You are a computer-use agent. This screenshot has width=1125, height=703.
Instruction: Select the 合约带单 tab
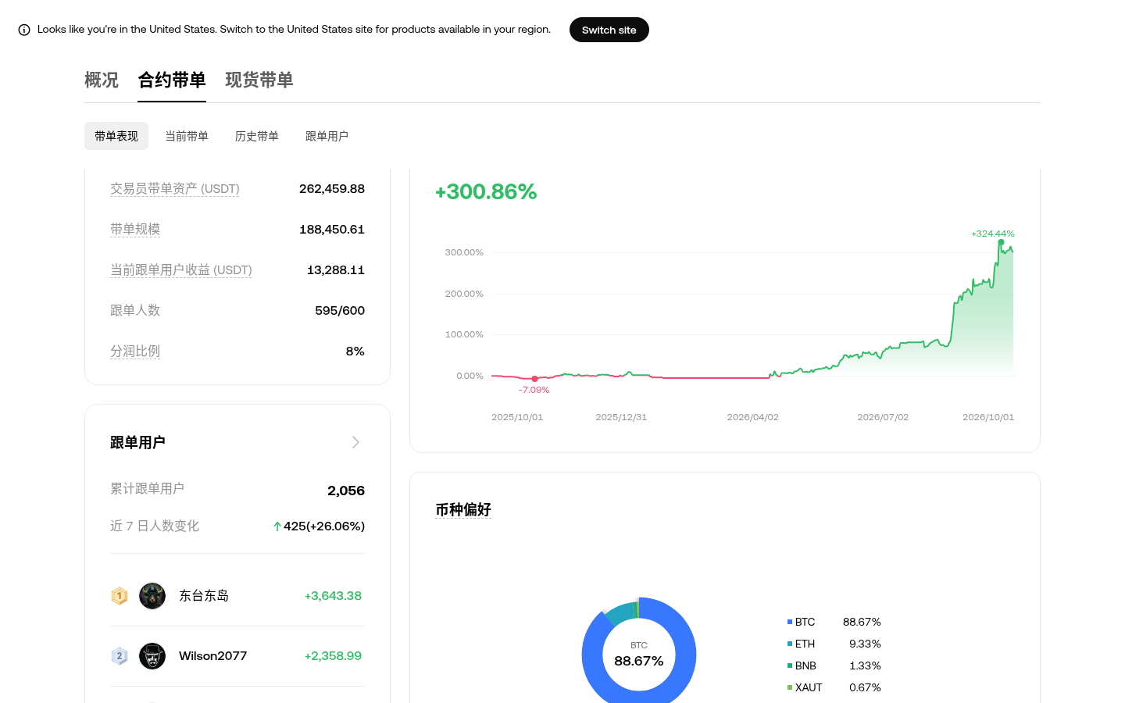172,80
